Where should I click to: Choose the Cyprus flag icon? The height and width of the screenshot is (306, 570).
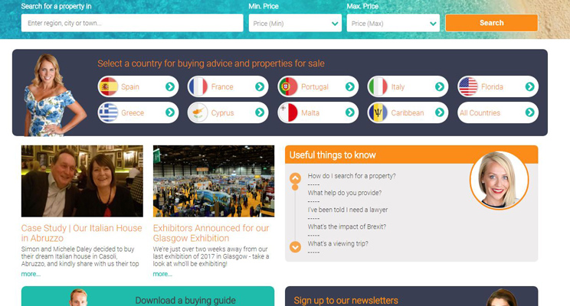198,113
